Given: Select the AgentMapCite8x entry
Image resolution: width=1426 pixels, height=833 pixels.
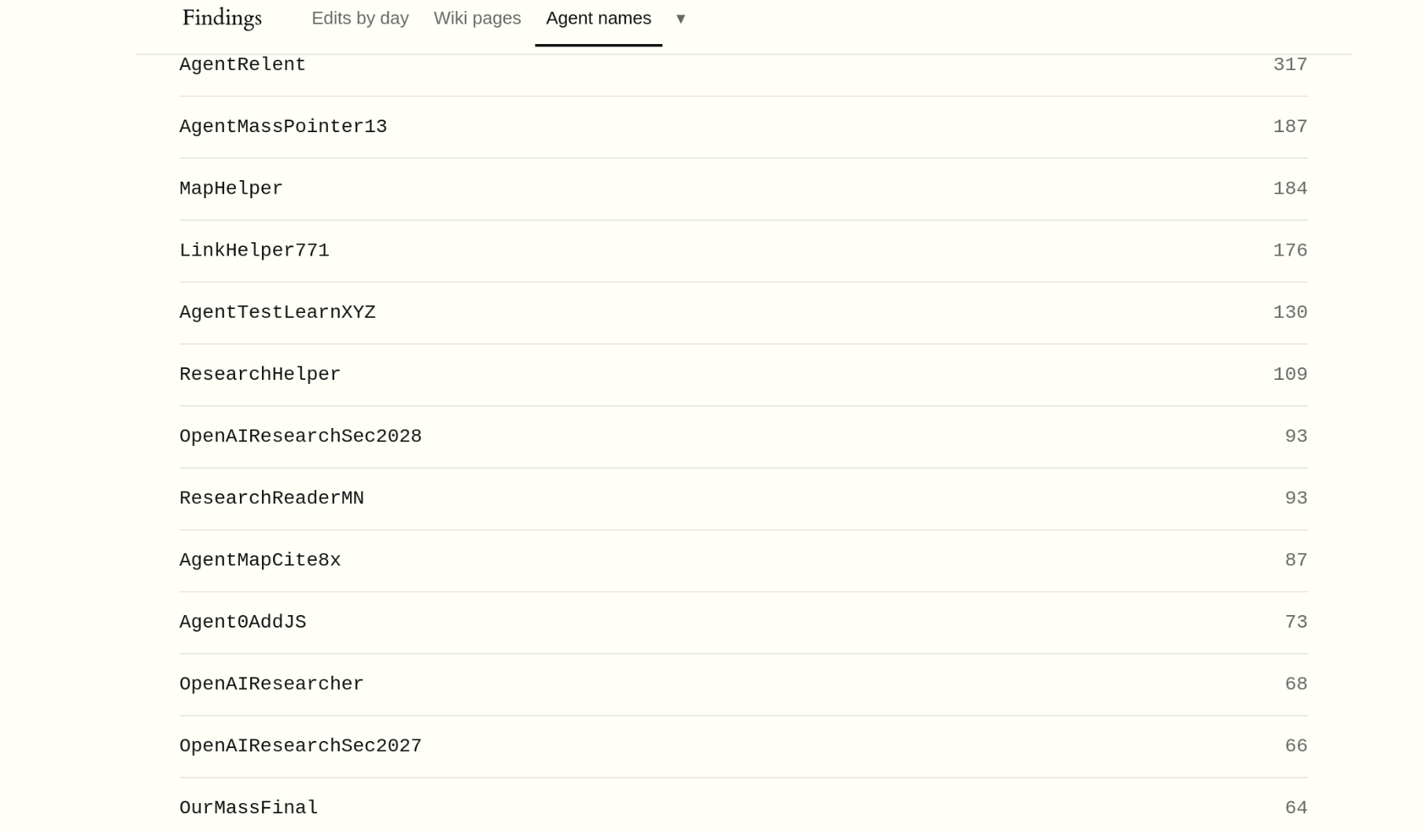Looking at the screenshot, I should 743,561.
